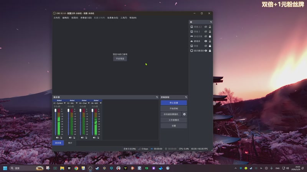Toggle monitoring headphone icon for 02 - Mic
Screen dimensions: 307x172
pos(74,138)
